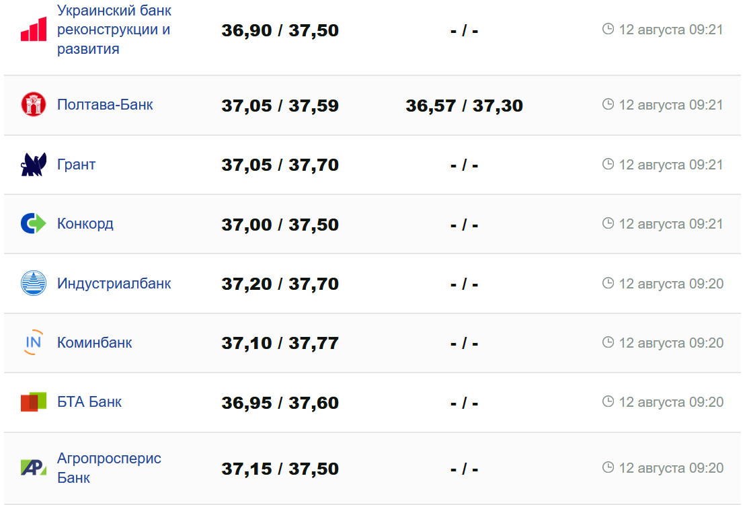Open the БТА Банк link

89,402
